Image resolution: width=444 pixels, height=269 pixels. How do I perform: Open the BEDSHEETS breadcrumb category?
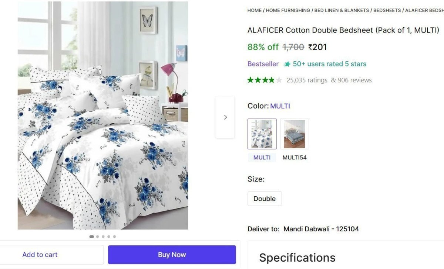click(x=386, y=10)
